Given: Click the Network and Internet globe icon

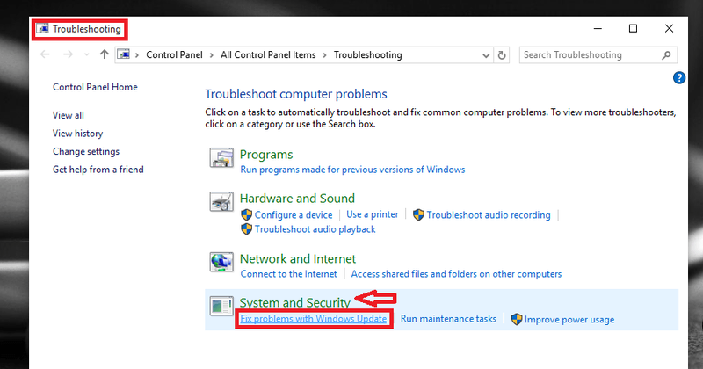Looking at the screenshot, I should coord(221,262).
